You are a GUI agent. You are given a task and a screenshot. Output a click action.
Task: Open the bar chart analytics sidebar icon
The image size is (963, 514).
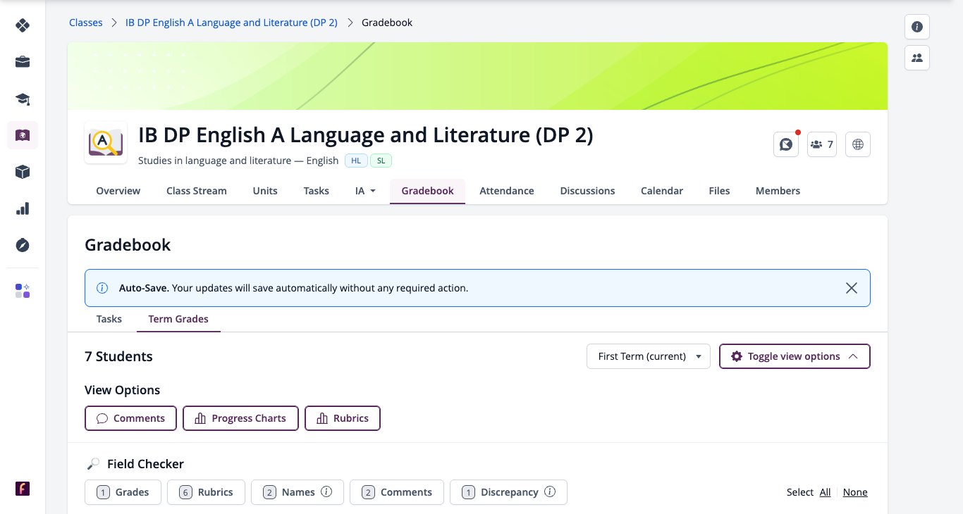point(23,208)
